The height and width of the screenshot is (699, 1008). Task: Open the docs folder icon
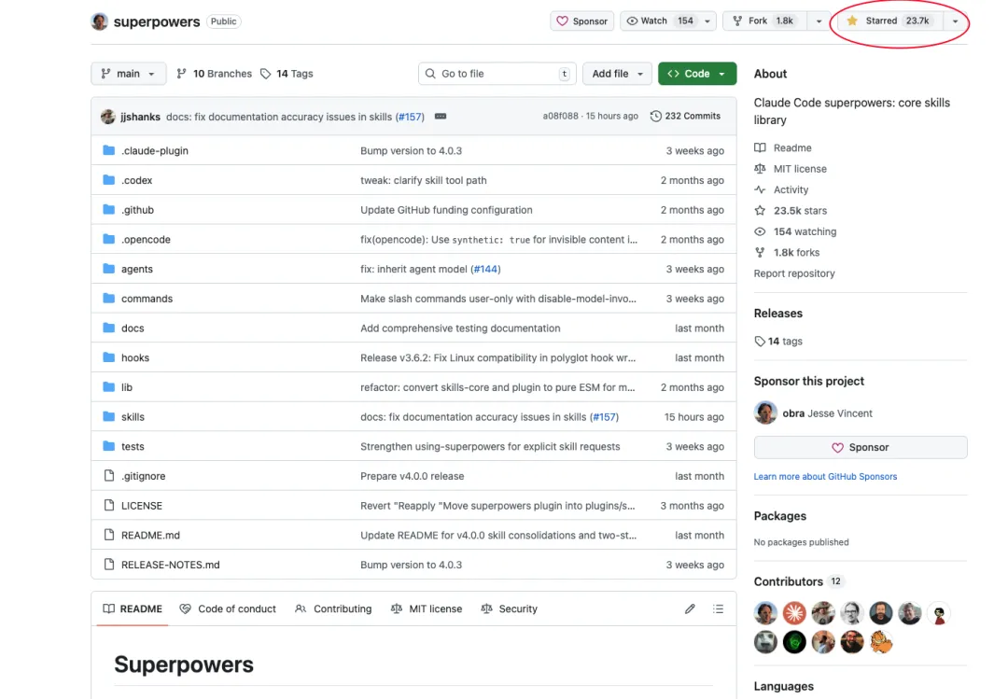pos(108,328)
